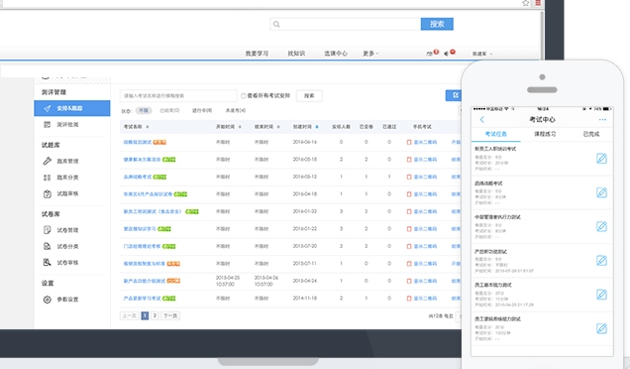Click the blue 搜索 button at the top

point(437,24)
